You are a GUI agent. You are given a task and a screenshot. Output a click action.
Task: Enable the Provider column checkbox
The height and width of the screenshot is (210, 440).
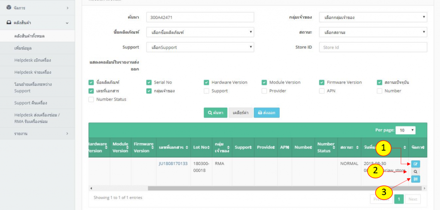(x=264, y=91)
